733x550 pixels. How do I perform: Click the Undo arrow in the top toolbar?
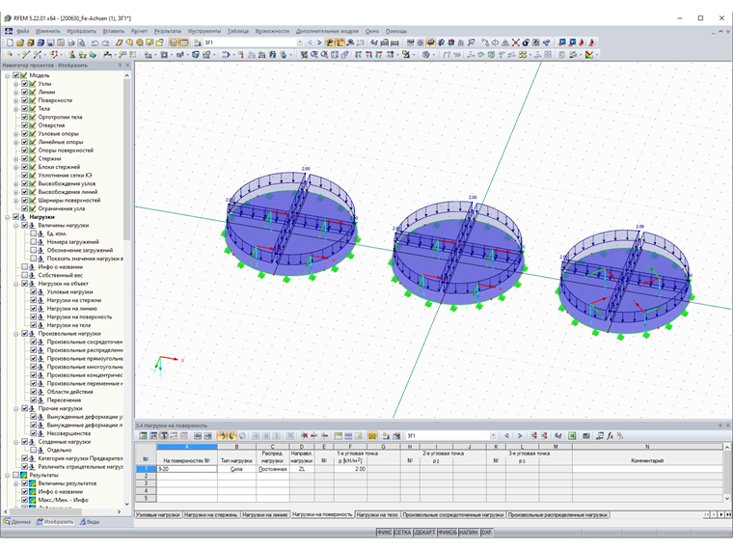click(95, 42)
